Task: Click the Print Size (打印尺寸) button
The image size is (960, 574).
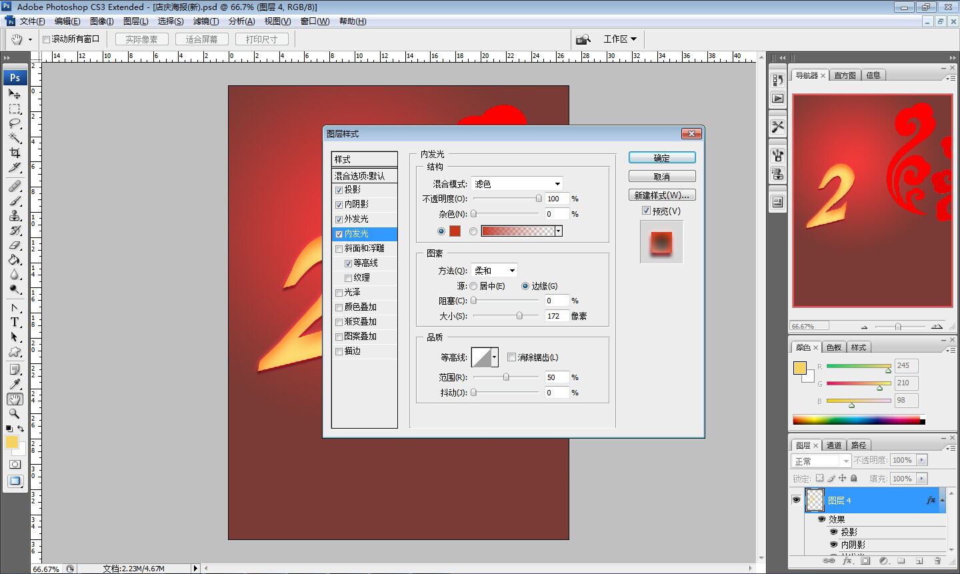Action: [x=261, y=39]
